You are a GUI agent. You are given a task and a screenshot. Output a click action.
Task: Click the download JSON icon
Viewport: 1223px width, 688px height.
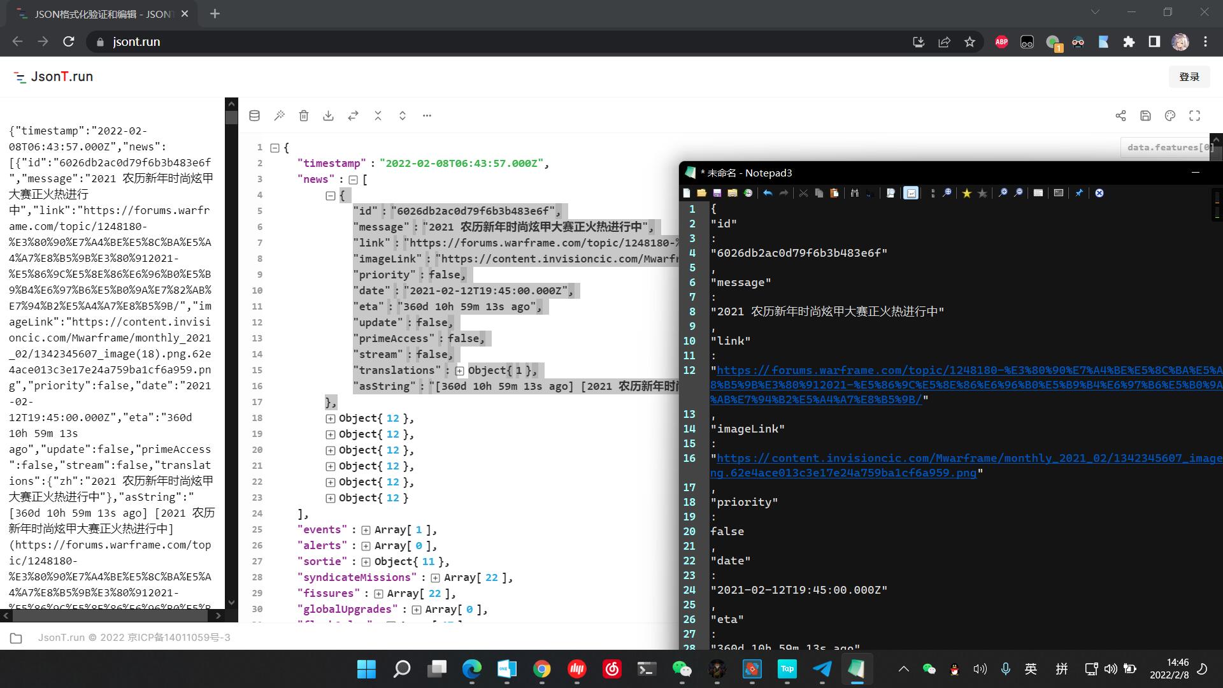[328, 115]
